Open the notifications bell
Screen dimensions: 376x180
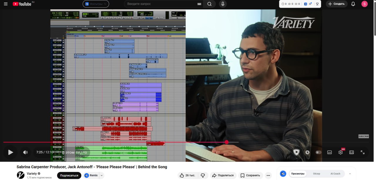pos(353,4)
